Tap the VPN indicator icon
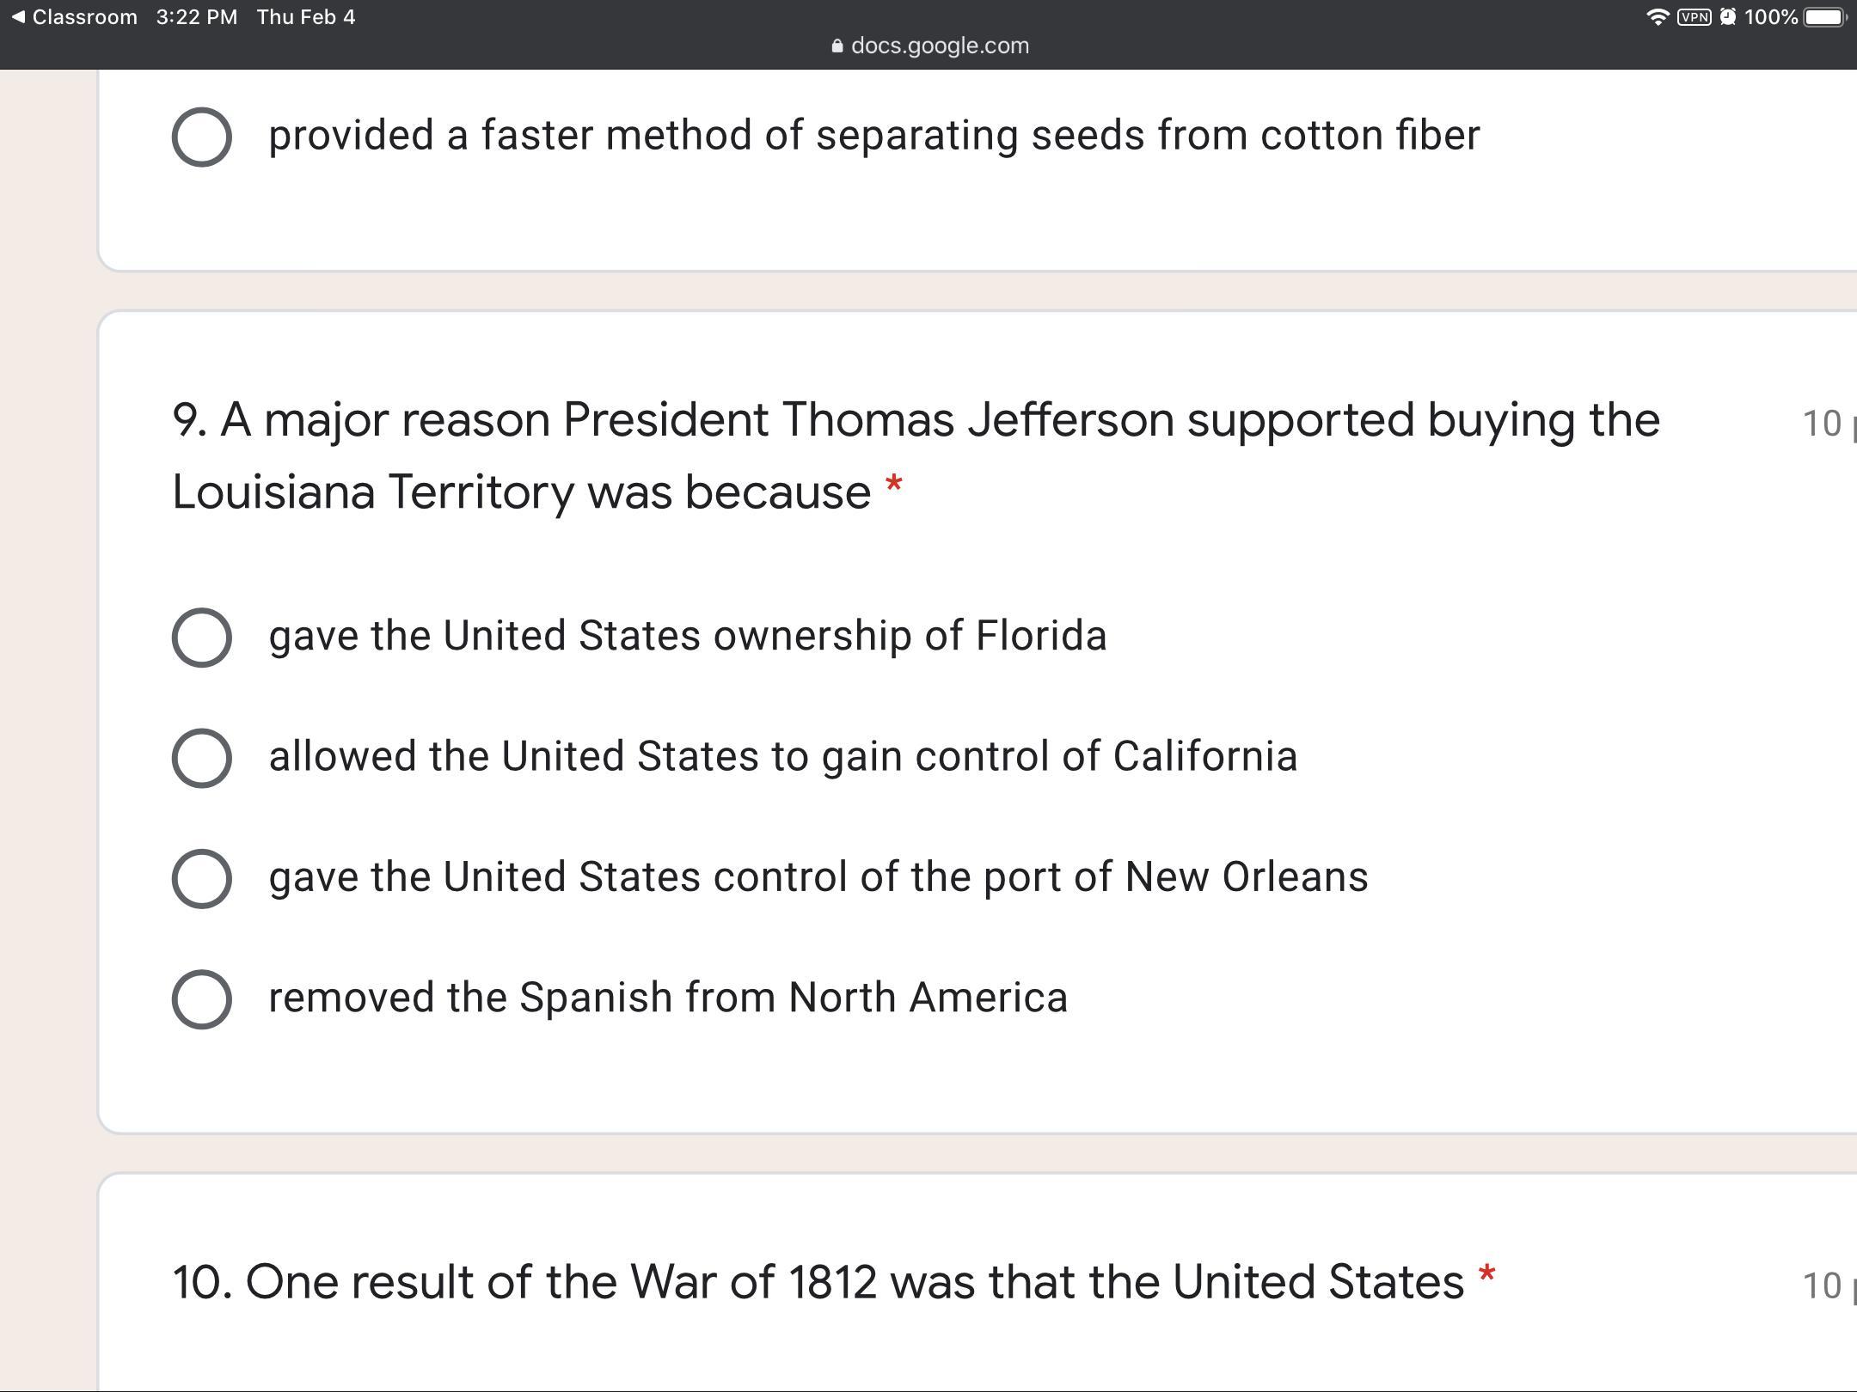 tap(1694, 17)
